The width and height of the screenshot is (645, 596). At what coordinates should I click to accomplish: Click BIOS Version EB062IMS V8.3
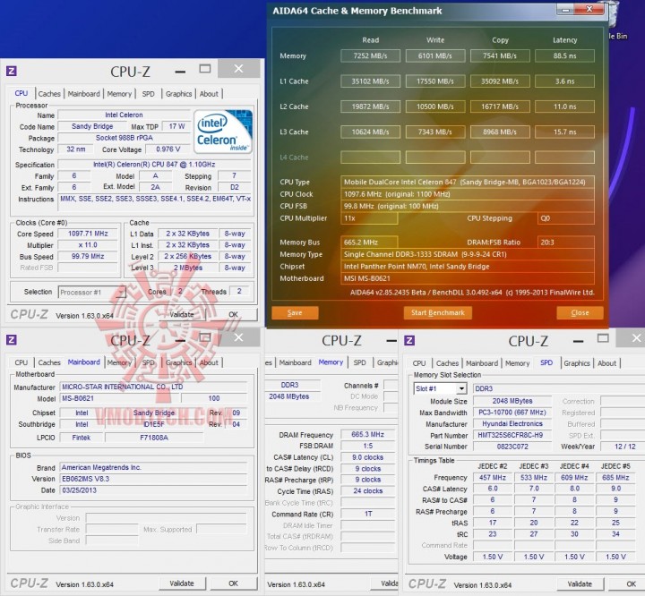[x=153, y=479]
